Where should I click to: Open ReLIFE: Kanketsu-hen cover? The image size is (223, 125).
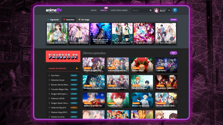122,34
